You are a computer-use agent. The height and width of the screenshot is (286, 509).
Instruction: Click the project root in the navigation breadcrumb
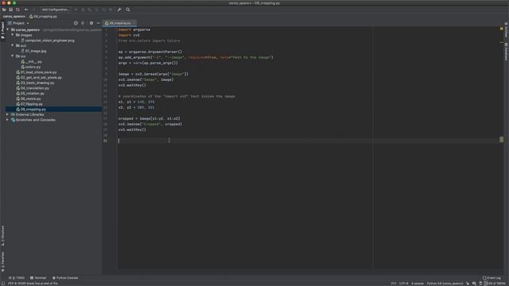(x=14, y=16)
